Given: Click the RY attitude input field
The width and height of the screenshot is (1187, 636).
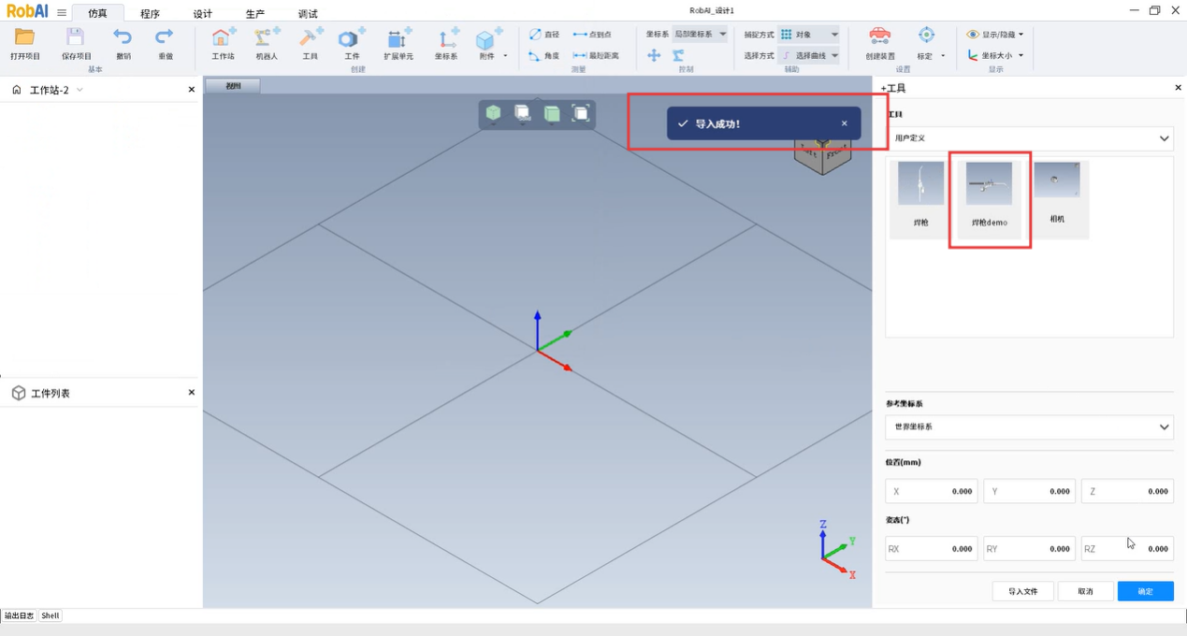Looking at the screenshot, I should coord(1030,549).
